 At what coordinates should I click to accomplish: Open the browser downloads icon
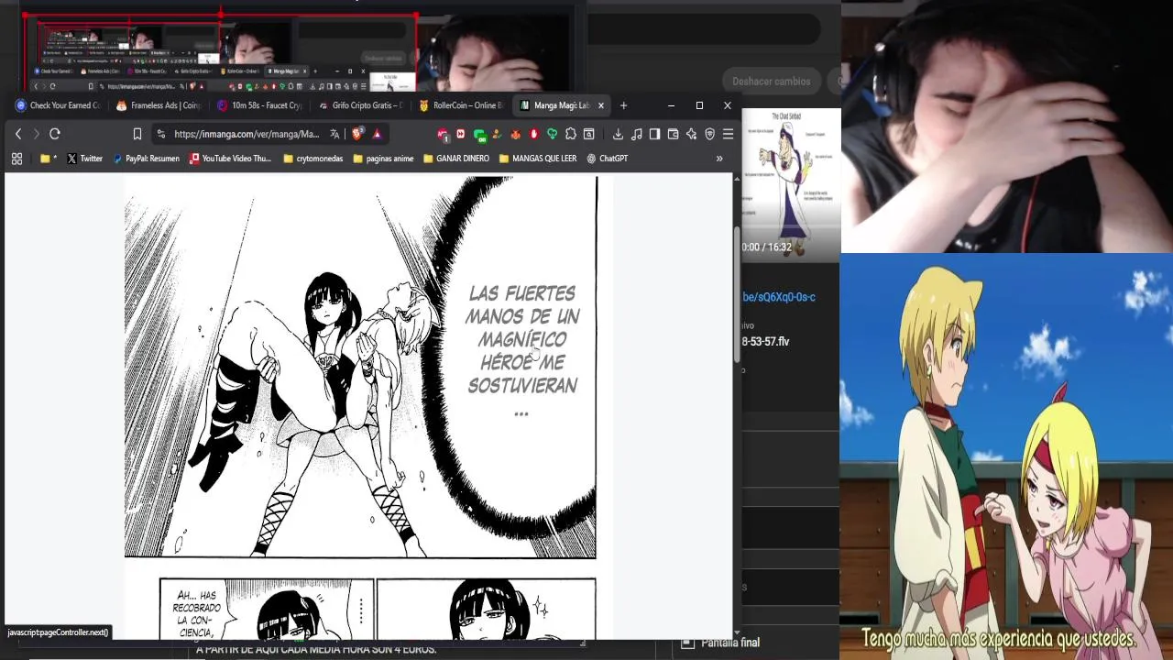pyautogui.click(x=618, y=134)
